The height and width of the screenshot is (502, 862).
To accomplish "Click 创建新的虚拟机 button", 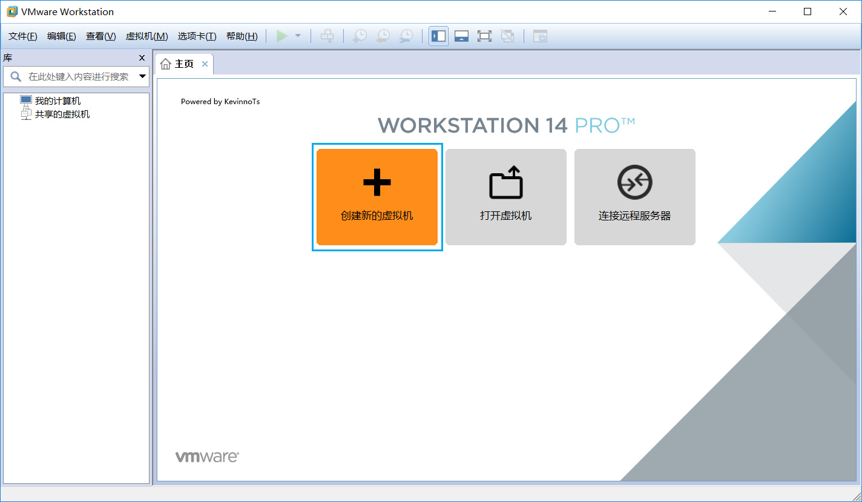I will pyautogui.click(x=377, y=197).
